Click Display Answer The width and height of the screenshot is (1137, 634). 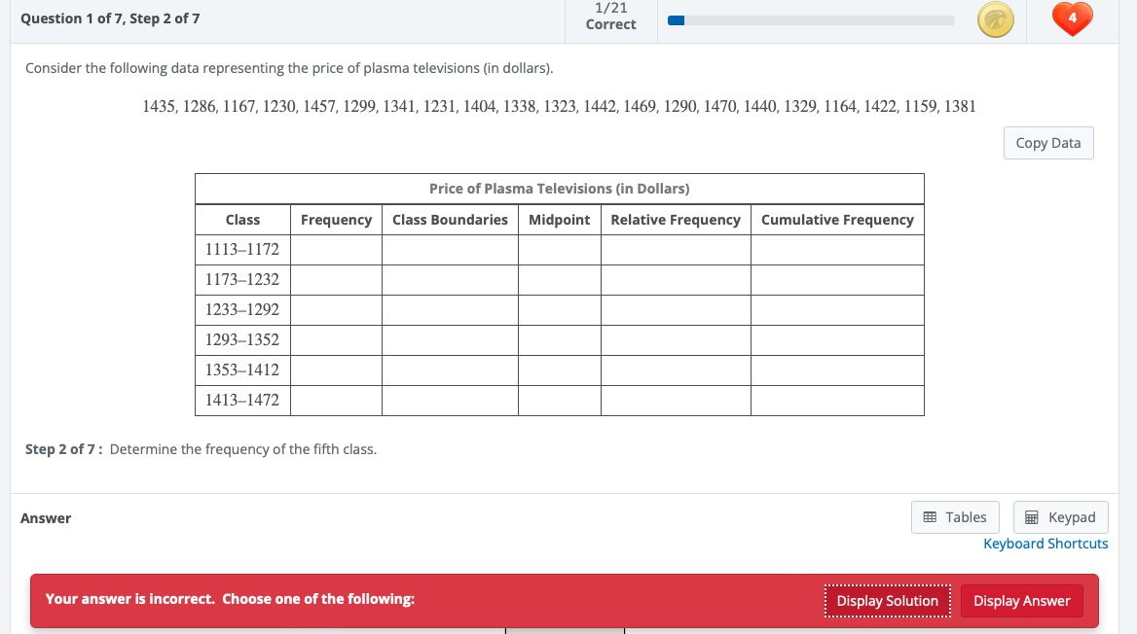1022,601
